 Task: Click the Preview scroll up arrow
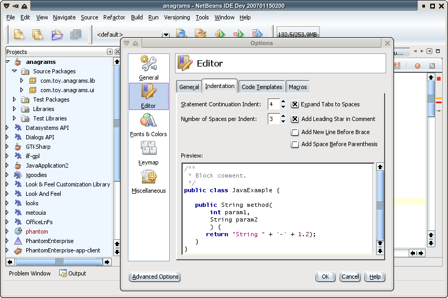coord(380,167)
